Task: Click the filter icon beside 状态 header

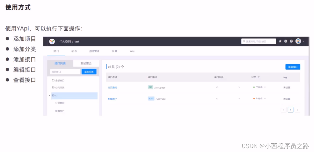Action: pyautogui.click(x=259, y=77)
